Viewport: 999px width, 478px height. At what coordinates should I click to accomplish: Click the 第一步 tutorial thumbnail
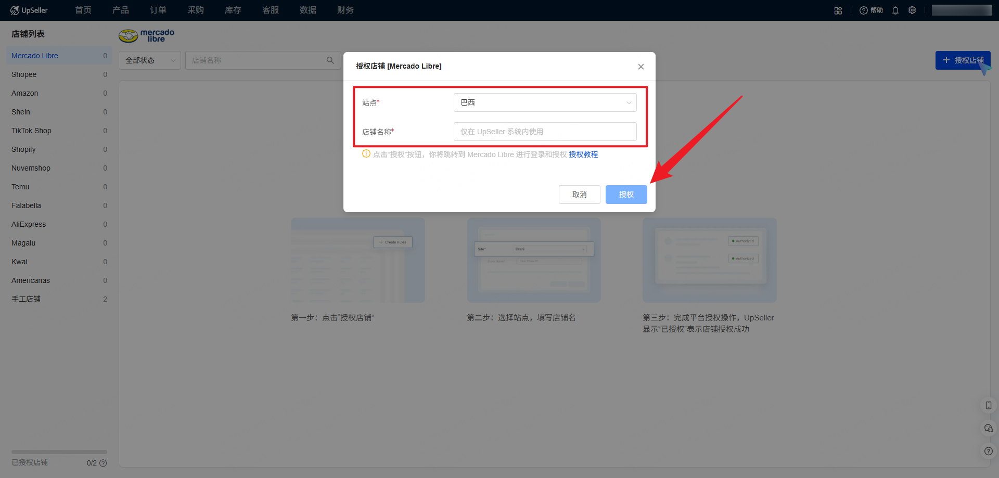click(x=358, y=260)
